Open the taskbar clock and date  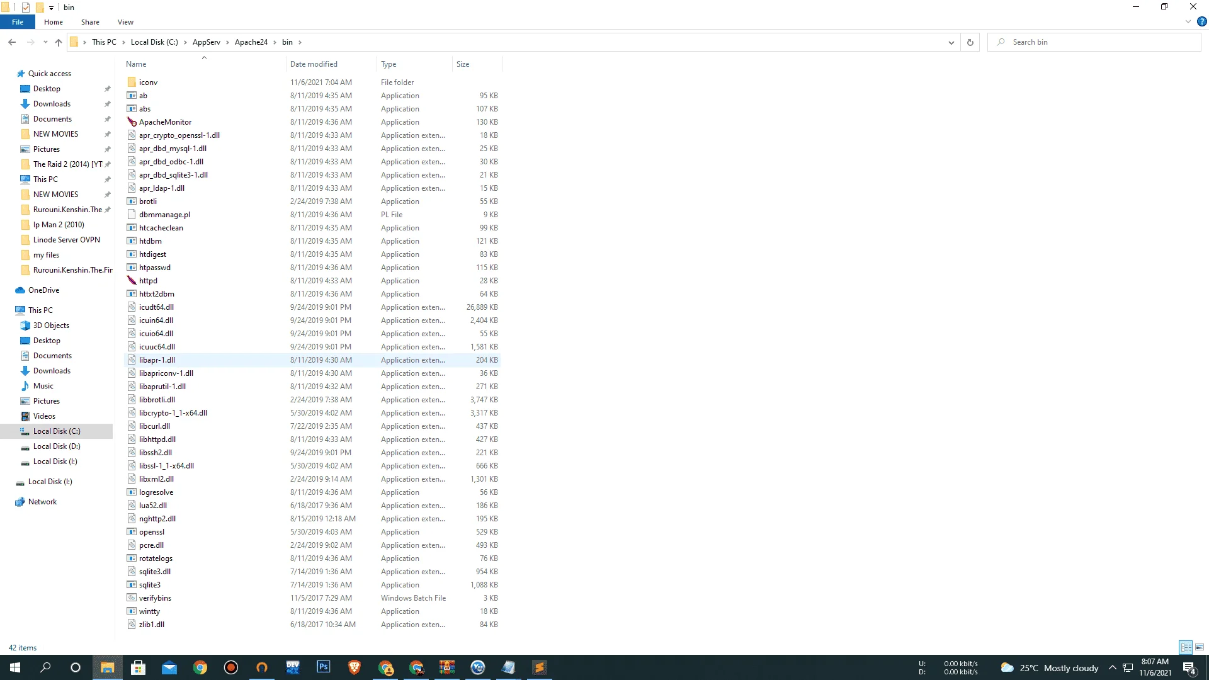(1155, 667)
